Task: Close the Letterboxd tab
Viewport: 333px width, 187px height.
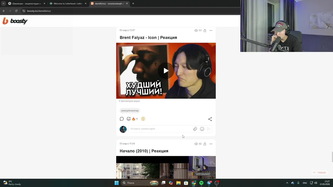Action: (x=86, y=4)
